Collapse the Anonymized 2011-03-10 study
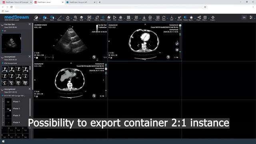Screen dimensions: 256x144 2,90
